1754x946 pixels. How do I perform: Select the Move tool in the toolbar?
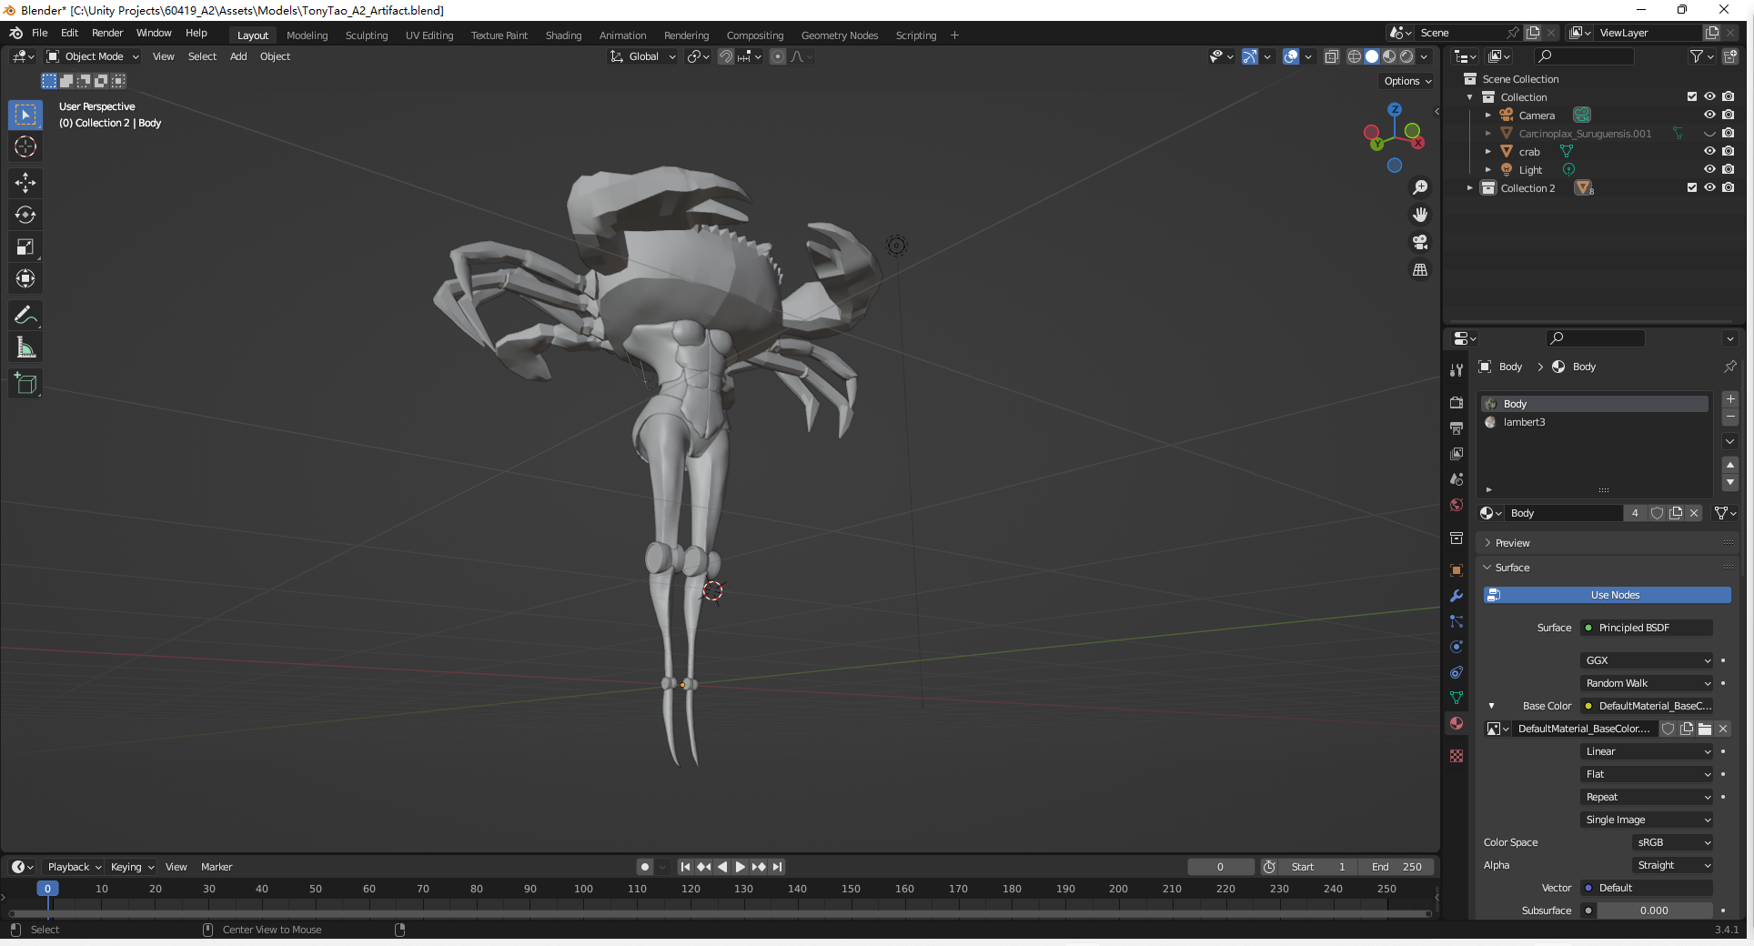(x=25, y=183)
